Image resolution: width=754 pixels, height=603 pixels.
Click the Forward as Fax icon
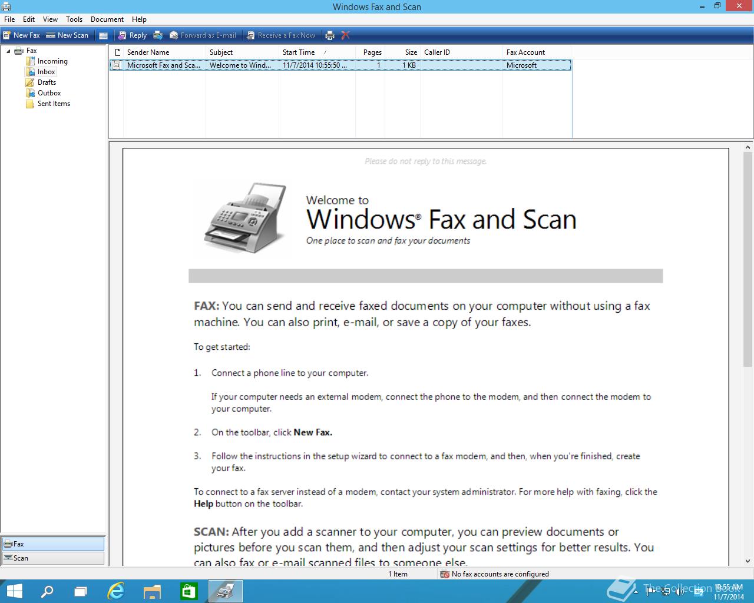(158, 35)
